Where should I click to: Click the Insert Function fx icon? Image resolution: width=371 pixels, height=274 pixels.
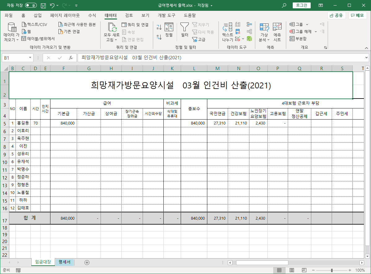pyautogui.click(x=71, y=58)
